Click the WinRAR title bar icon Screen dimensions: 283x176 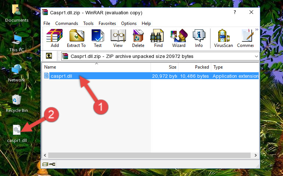pos(45,12)
